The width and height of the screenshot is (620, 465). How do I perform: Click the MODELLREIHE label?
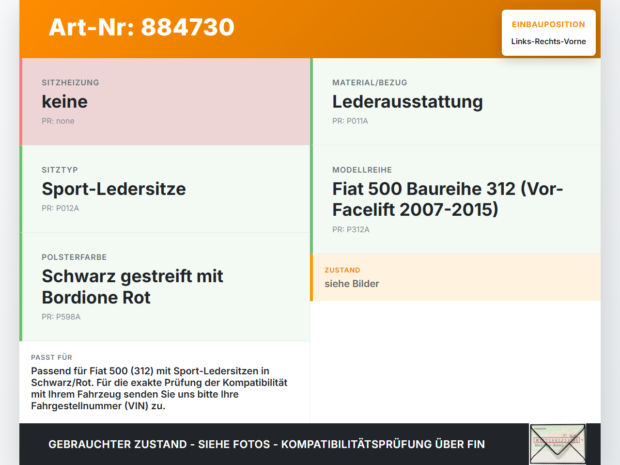(x=362, y=170)
